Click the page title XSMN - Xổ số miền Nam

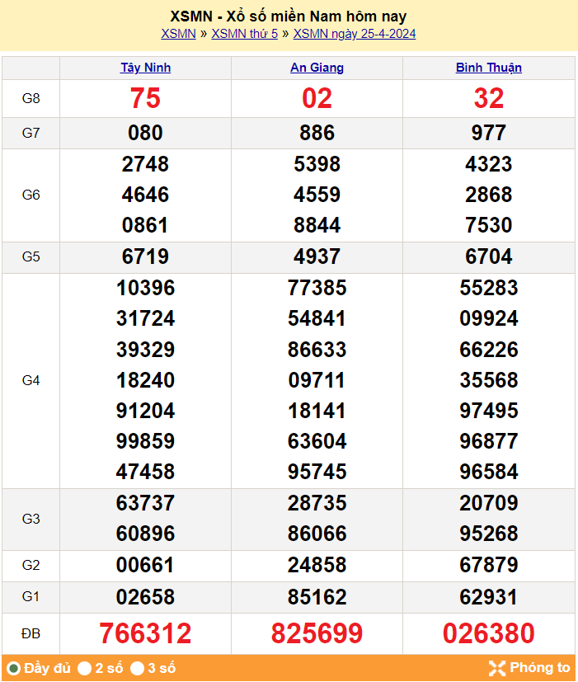click(289, 16)
